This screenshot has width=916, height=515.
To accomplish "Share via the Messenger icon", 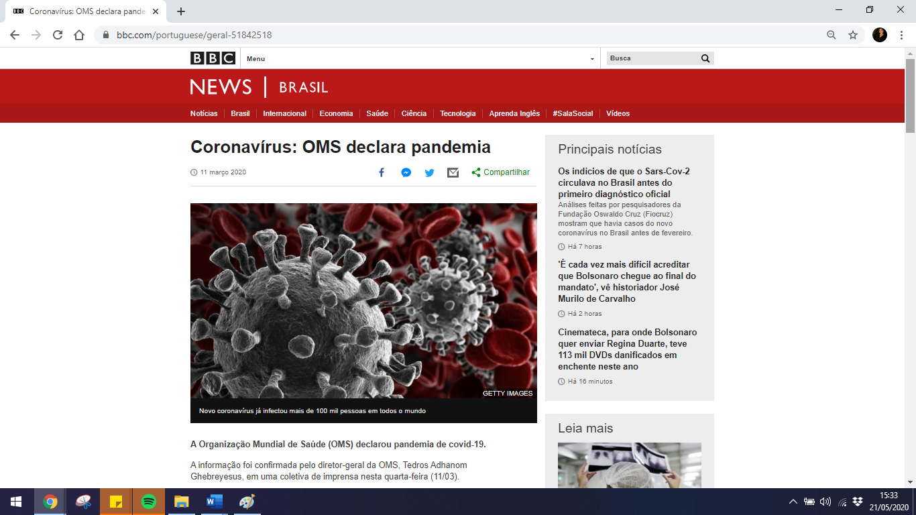I will 406,172.
